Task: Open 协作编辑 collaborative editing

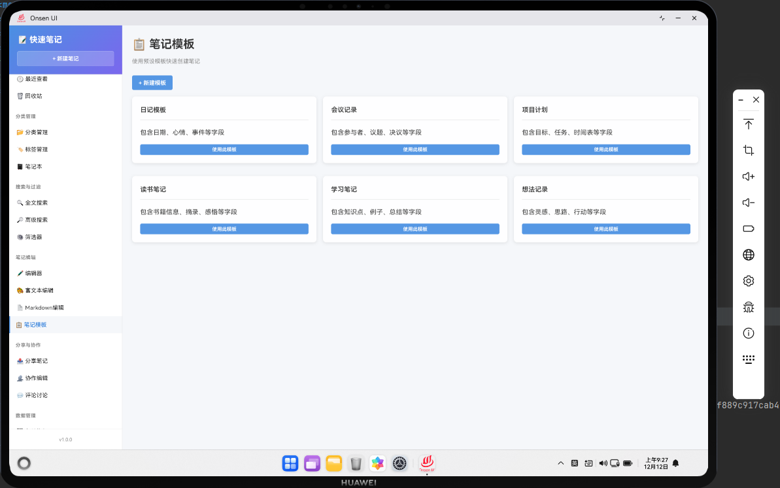Action: click(36, 378)
